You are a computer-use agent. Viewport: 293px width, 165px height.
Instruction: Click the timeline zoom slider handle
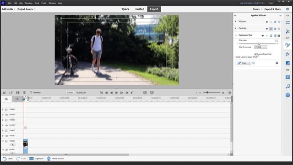pos(207,93)
